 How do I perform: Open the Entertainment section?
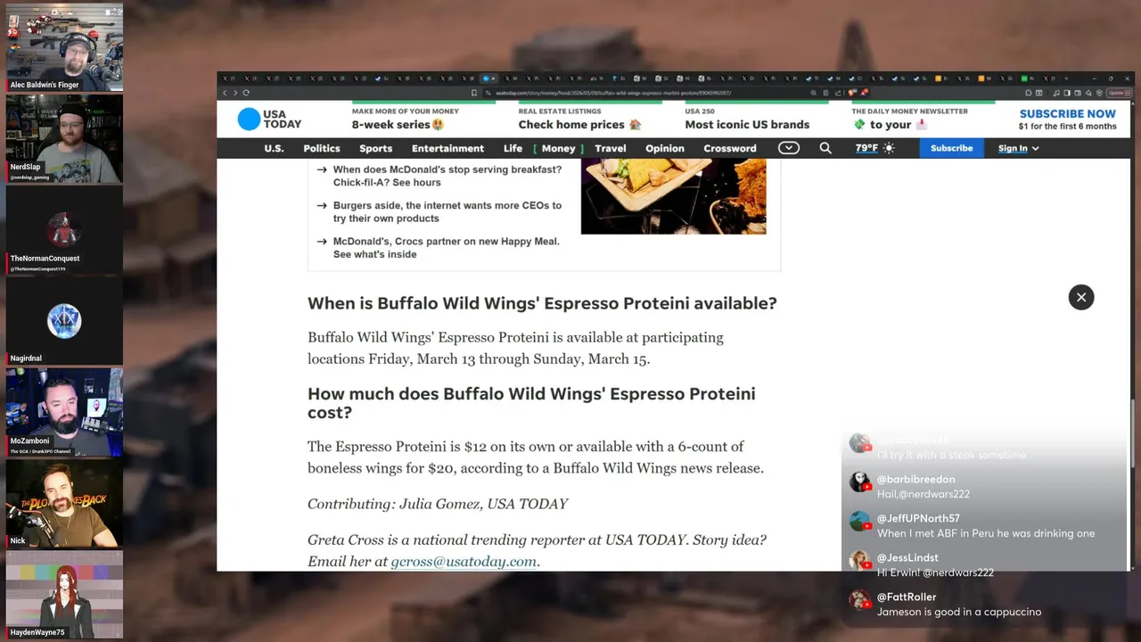(x=447, y=148)
